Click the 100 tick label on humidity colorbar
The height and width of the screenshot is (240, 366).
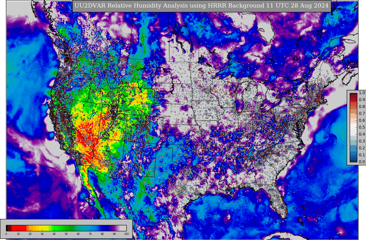pyautogui.click(x=126, y=234)
